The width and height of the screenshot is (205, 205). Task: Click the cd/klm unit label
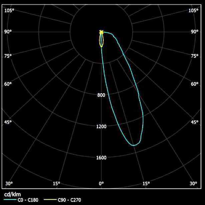coord(12,195)
